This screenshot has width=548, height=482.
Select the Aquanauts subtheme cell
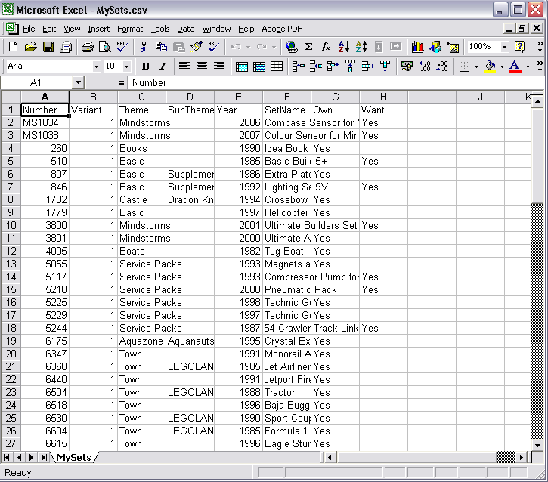click(190, 341)
